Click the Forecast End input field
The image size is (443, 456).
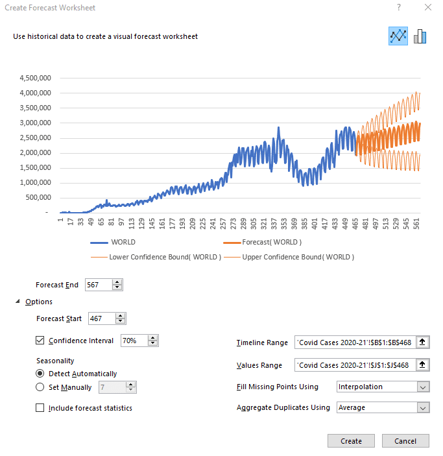tap(99, 285)
